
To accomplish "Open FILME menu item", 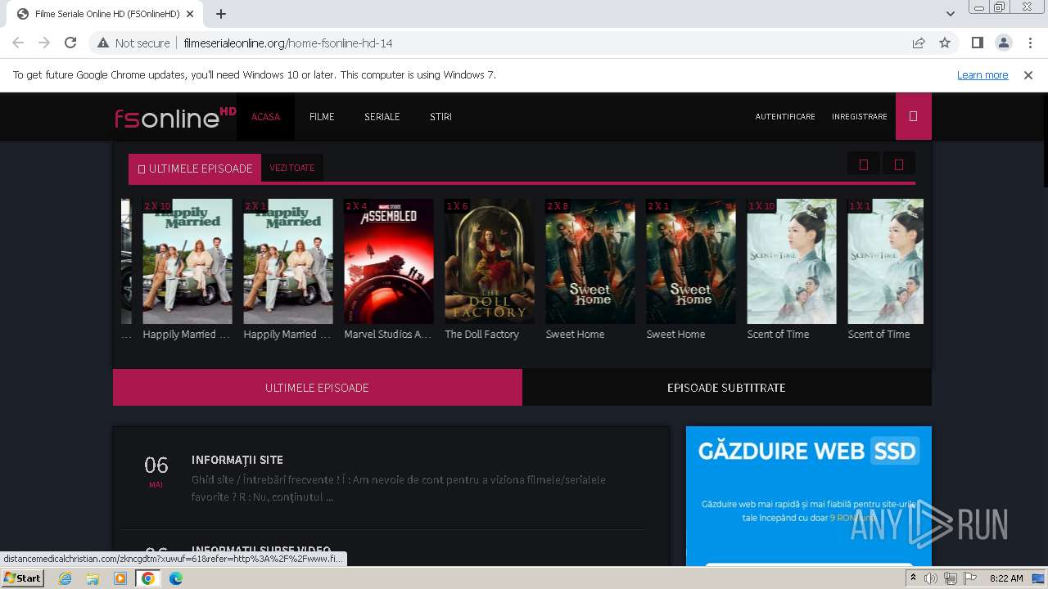I will (322, 117).
